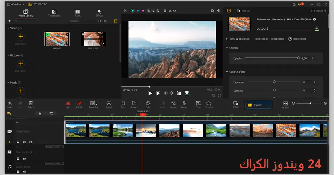334x175 pixels.
Task: Add Text from the toolbar
Action: coord(198,104)
